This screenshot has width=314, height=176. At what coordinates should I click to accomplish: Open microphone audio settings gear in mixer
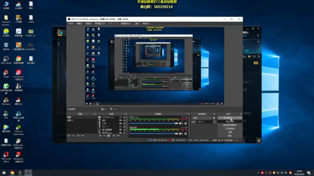[186, 123]
